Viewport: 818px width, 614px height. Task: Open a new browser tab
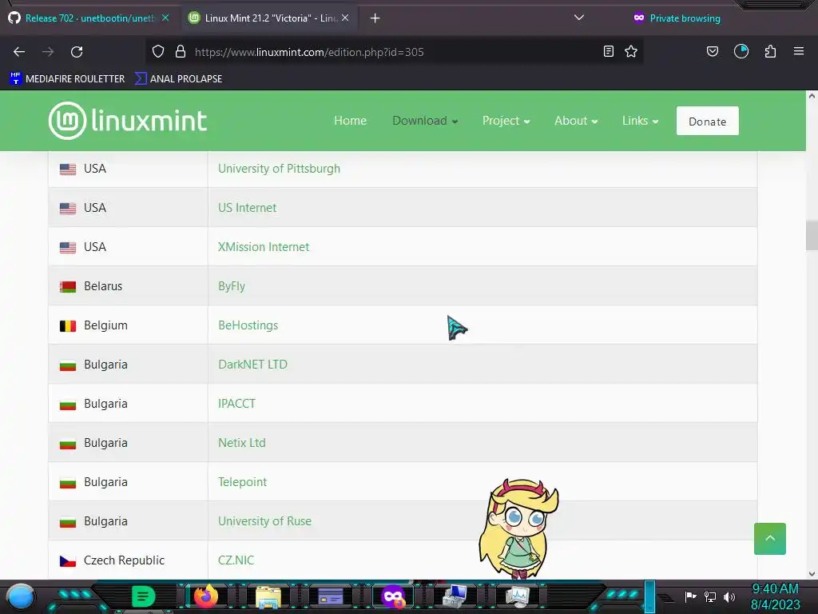pos(375,18)
